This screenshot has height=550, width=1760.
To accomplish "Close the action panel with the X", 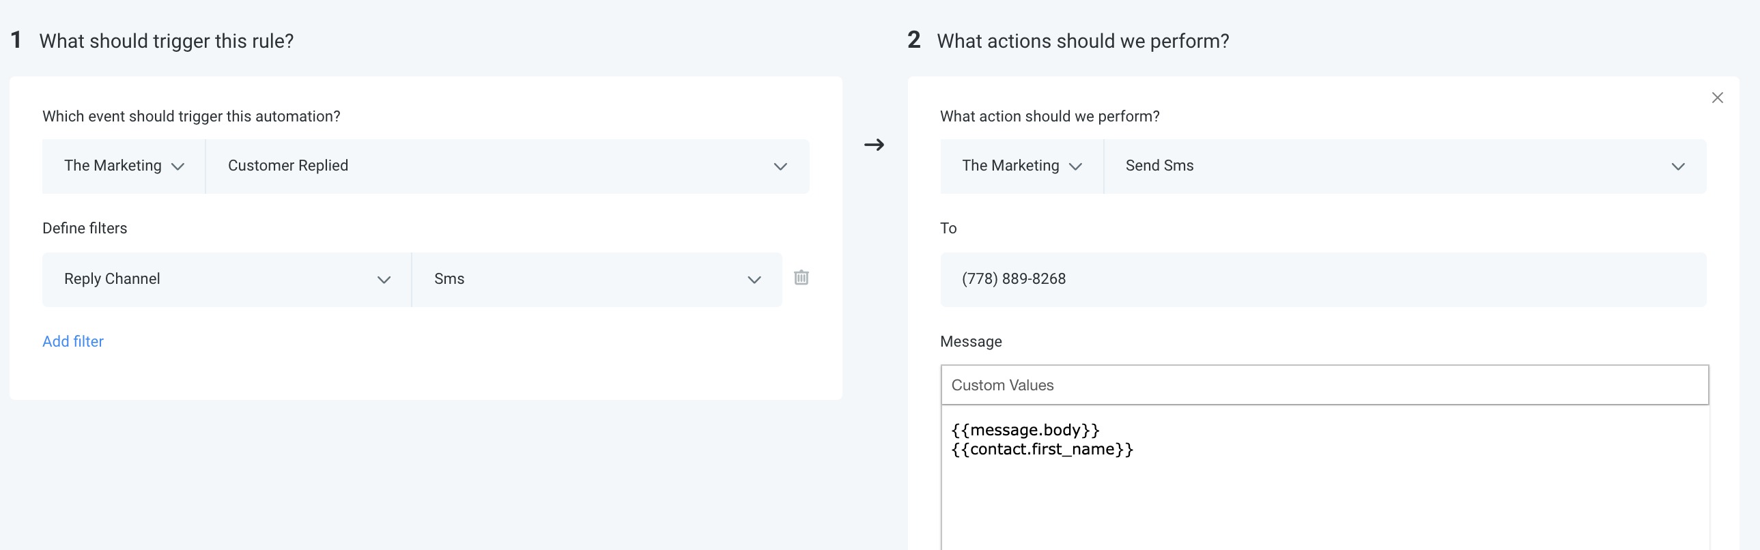I will [x=1717, y=98].
